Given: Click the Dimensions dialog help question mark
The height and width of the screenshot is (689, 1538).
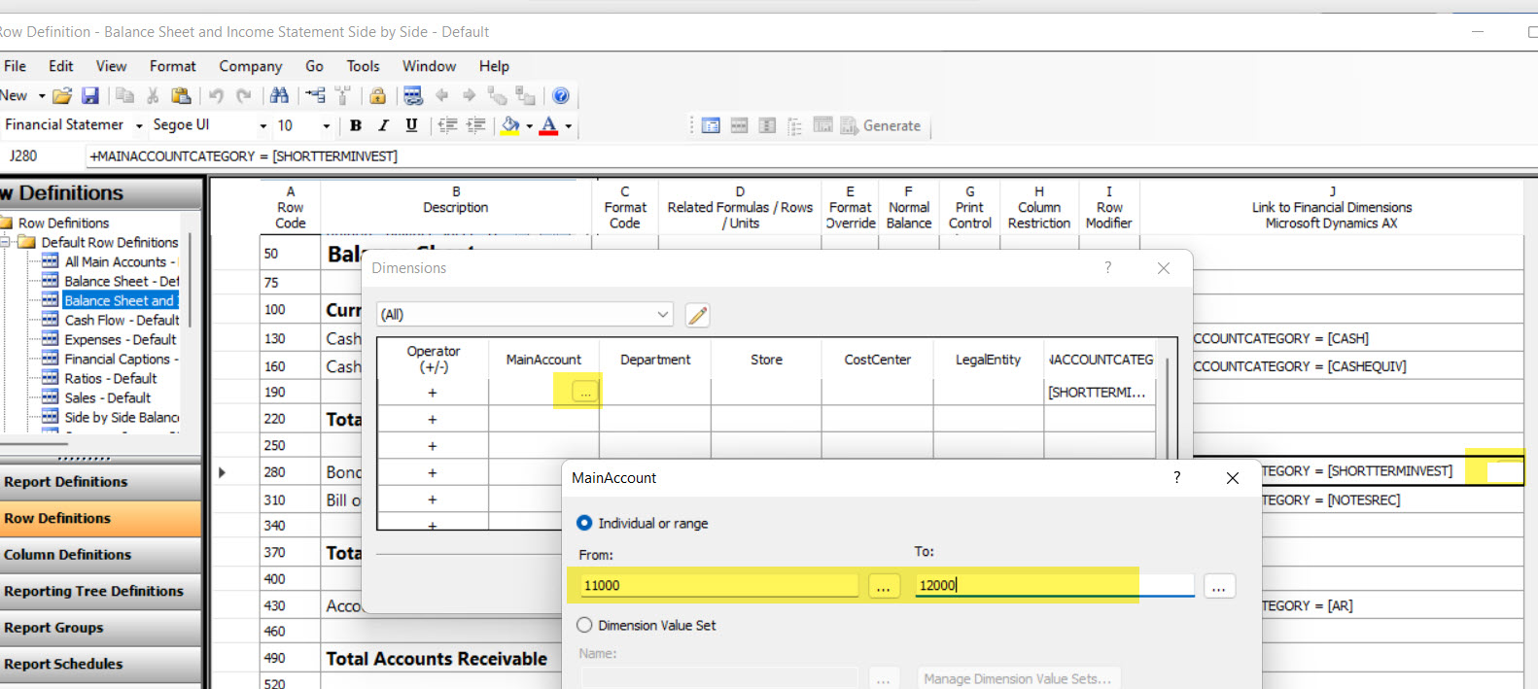Looking at the screenshot, I should pos(1107,267).
